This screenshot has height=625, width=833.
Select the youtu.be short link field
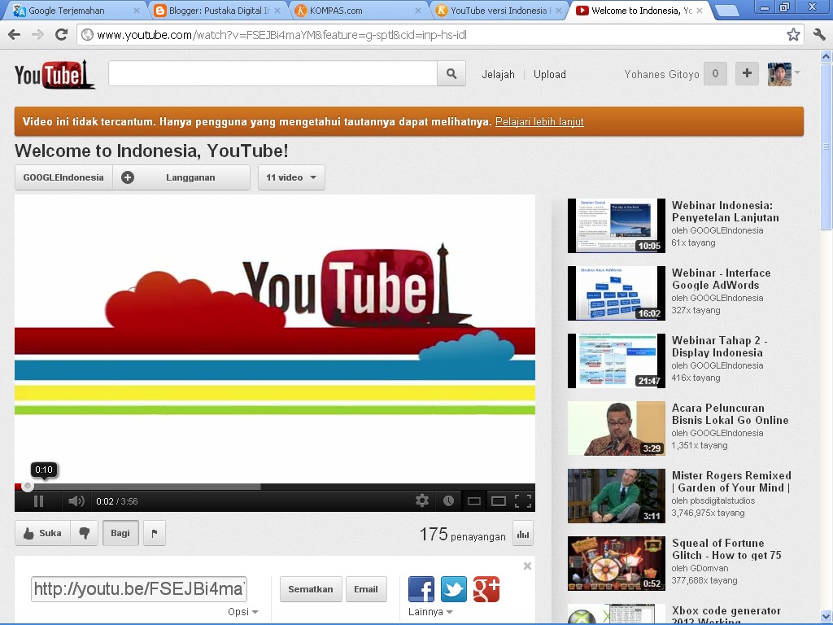[x=138, y=589]
